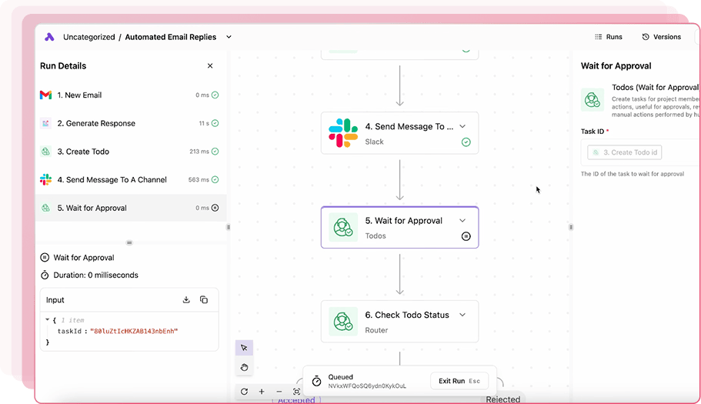Click the Activepieces logo icon
The image size is (701, 404).
point(49,37)
